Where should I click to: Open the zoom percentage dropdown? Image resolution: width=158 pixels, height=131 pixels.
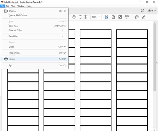click(100, 17)
